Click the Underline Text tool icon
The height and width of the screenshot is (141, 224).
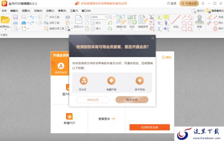pyautogui.click(x=159, y=29)
